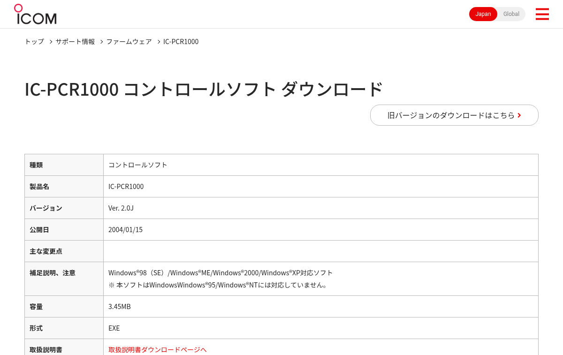
Task: Click the Windows98（SE）compatibility line
Action: [x=221, y=272]
